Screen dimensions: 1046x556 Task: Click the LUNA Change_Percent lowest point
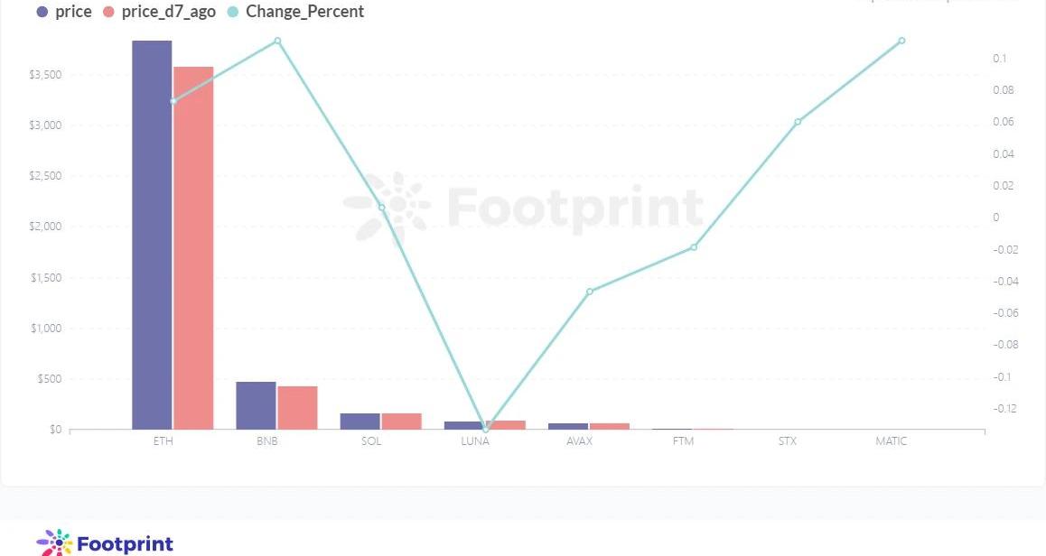point(486,430)
